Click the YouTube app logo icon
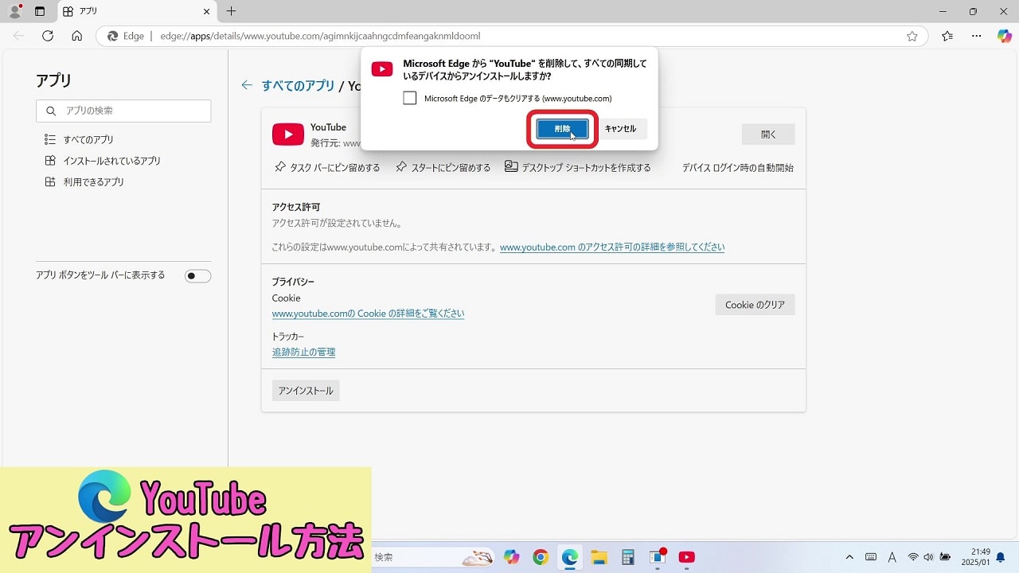The height and width of the screenshot is (573, 1019). tap(288, 134)
